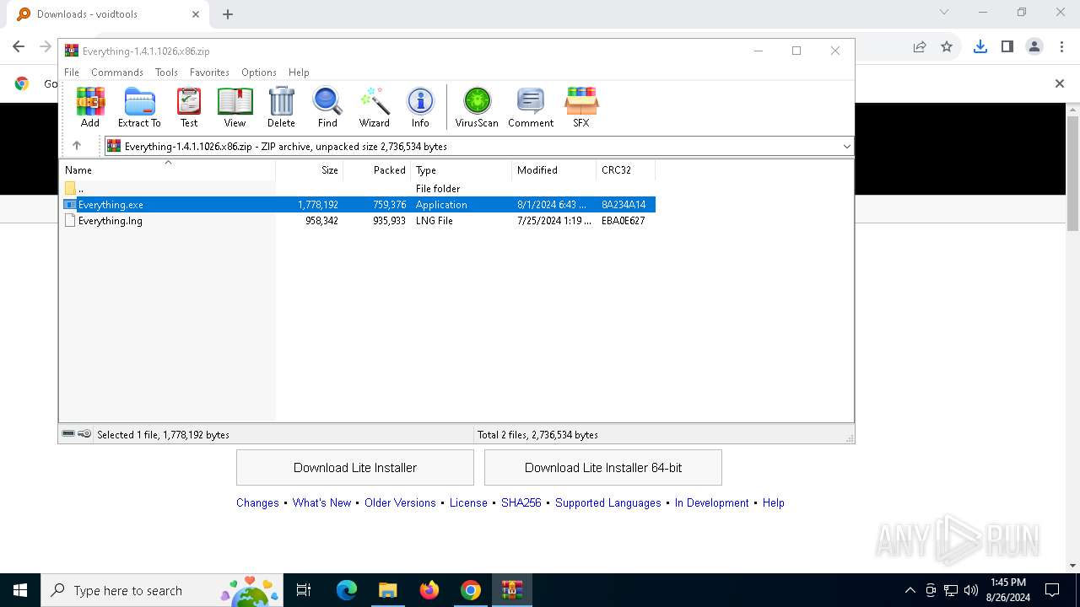This screenshot has width=1080, height=607.
Task: Open Microsoft Edge from taskbar
Action: tap(347, 590)
